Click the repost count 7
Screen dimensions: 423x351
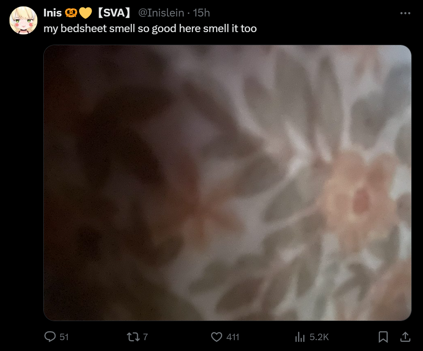point(145,337)
